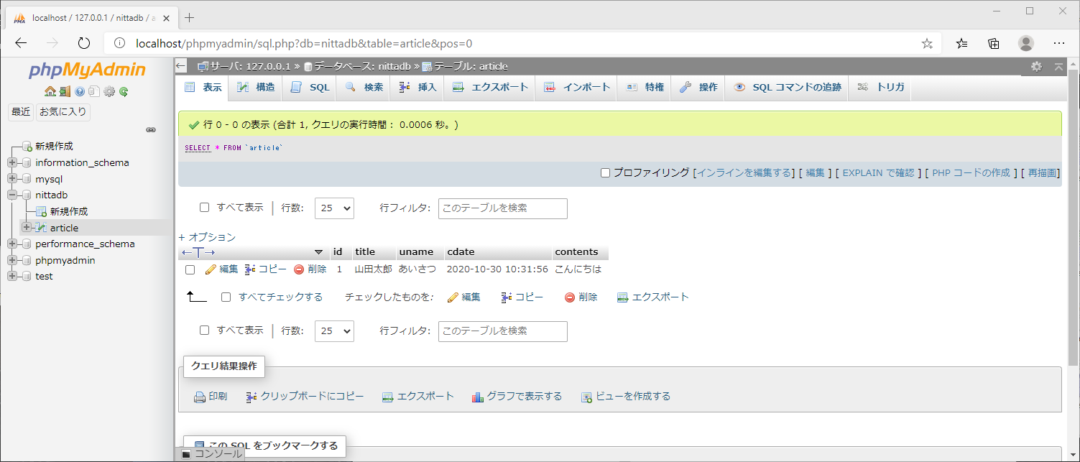Switch to the SQL tab

(x=310, y=88)
